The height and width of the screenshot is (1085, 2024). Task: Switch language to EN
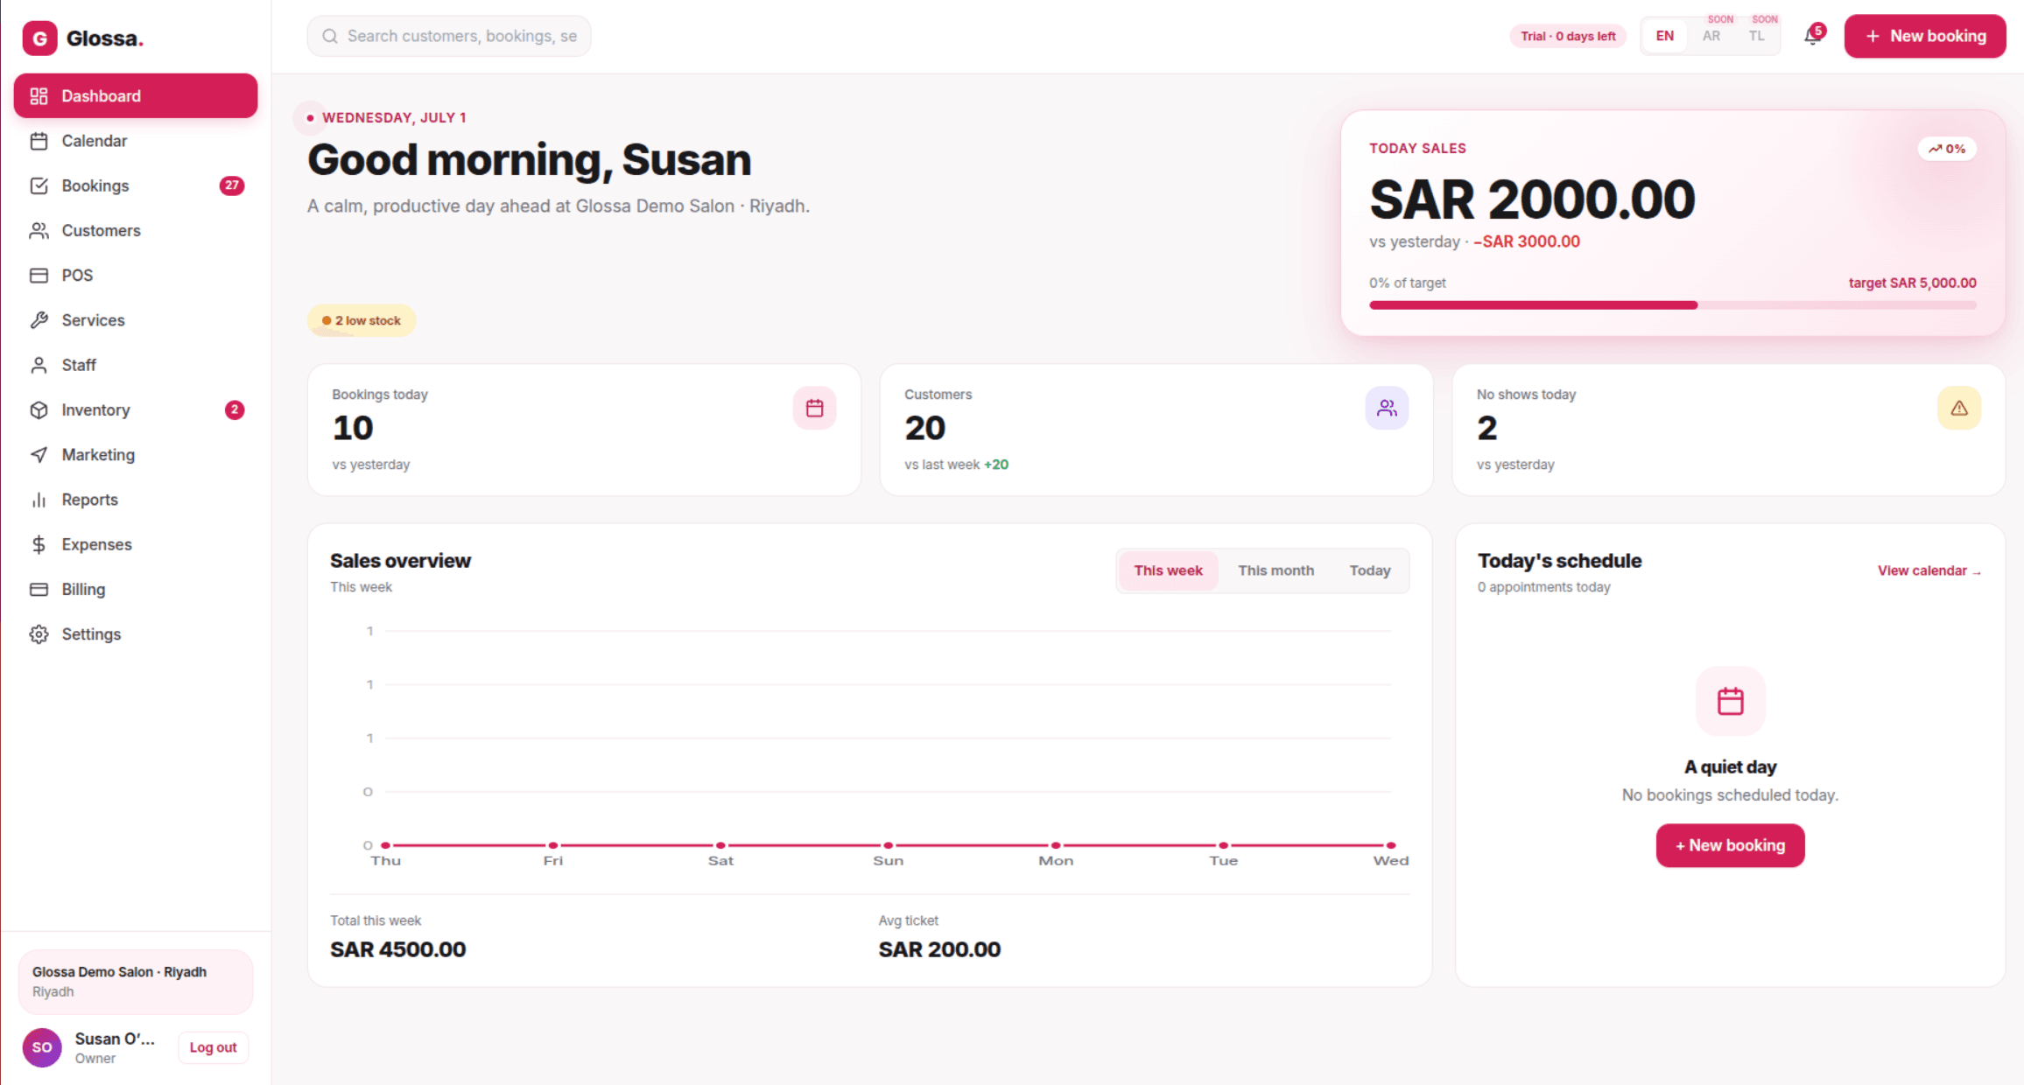[1665, 36]
